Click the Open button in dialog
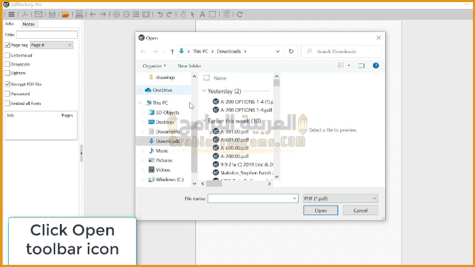Screen dimensions: 475x267 tap(321, 210)
